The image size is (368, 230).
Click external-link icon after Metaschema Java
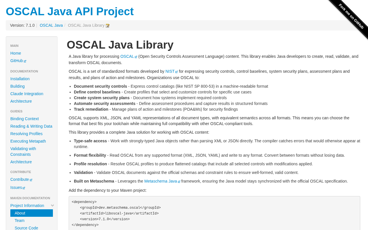pos(179,182)
